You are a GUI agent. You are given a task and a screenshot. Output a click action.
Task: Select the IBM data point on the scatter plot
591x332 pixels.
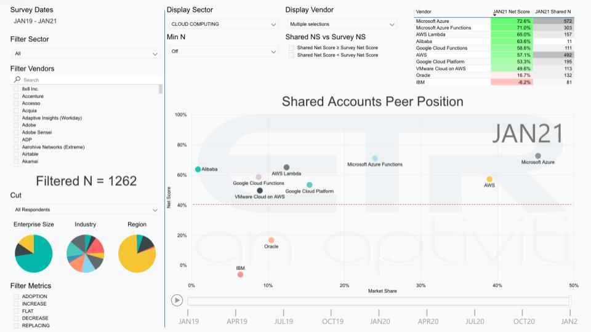tap(240, 275)
